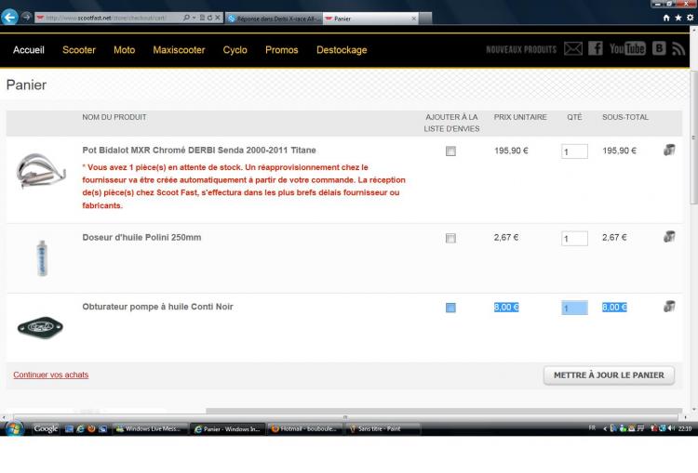Switch to Sans titre - Paint taskbar button
This screenshot has width=698, height=473.
(383, 429)
